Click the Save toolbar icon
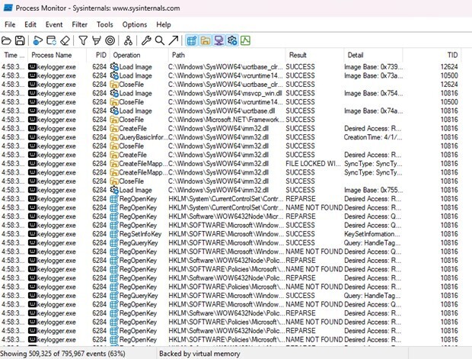 [x=20, y=40]
